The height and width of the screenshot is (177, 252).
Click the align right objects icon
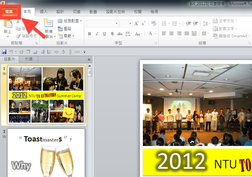point(42,52)
